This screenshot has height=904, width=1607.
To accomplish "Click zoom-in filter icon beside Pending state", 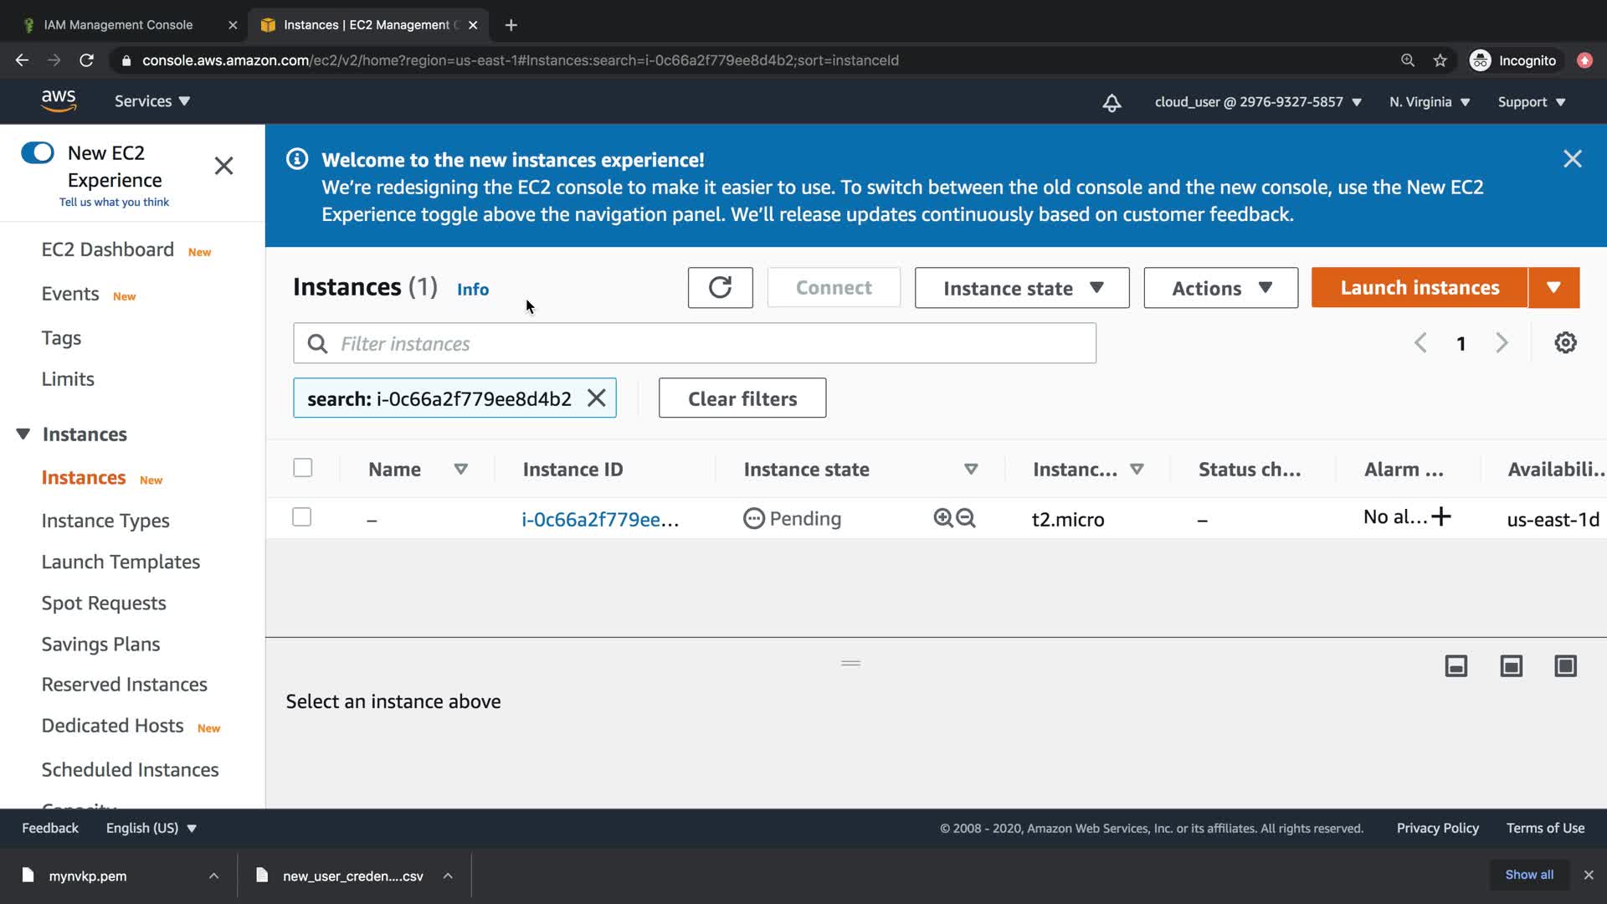I will coord(942,518).
